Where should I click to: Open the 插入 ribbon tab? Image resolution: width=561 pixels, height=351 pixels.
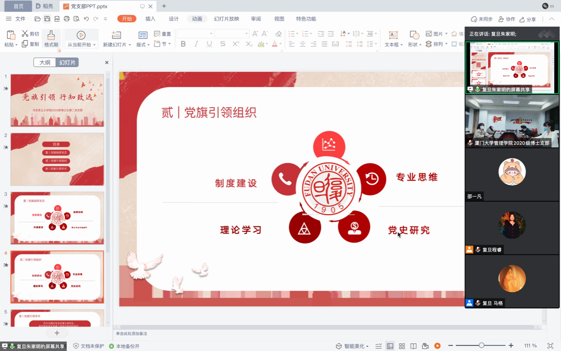(150, 19)
